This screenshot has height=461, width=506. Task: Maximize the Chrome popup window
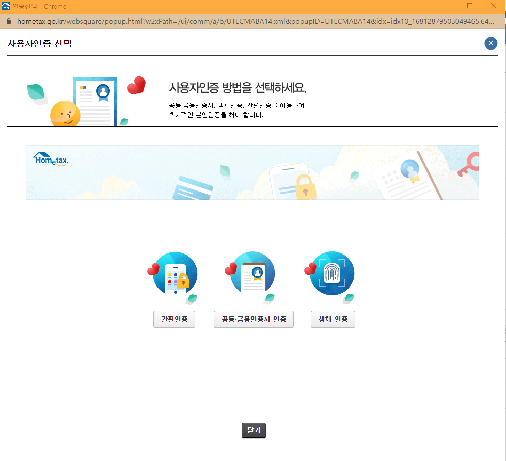[470, 6]
